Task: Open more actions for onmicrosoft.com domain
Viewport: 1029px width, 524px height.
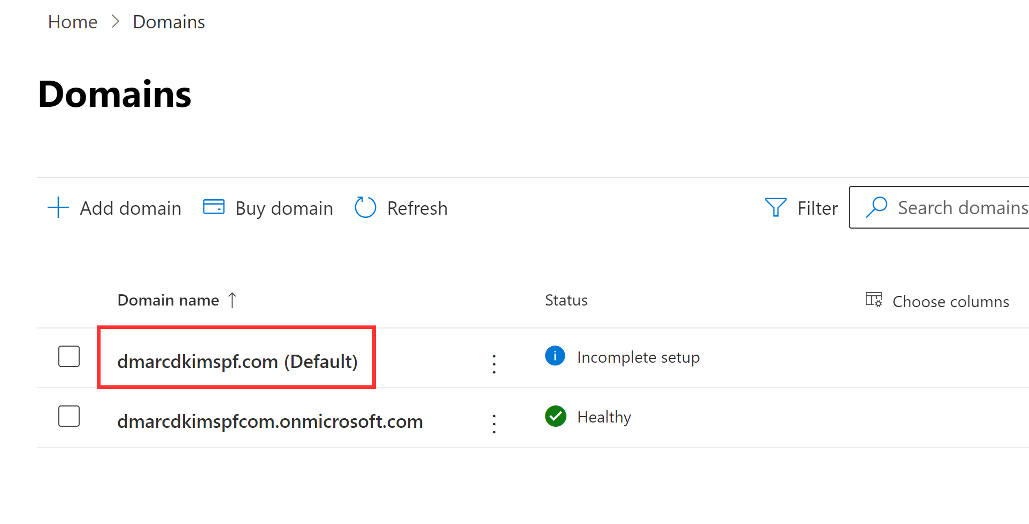Action: click(494, 424)
